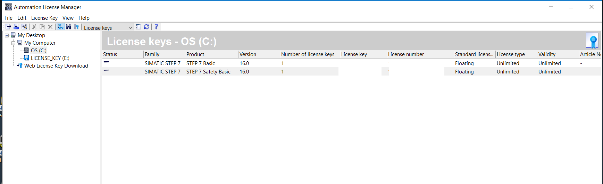
Task: Click the My Desktop computer icon
Action: pyautogui.click(x=13, y=35)
